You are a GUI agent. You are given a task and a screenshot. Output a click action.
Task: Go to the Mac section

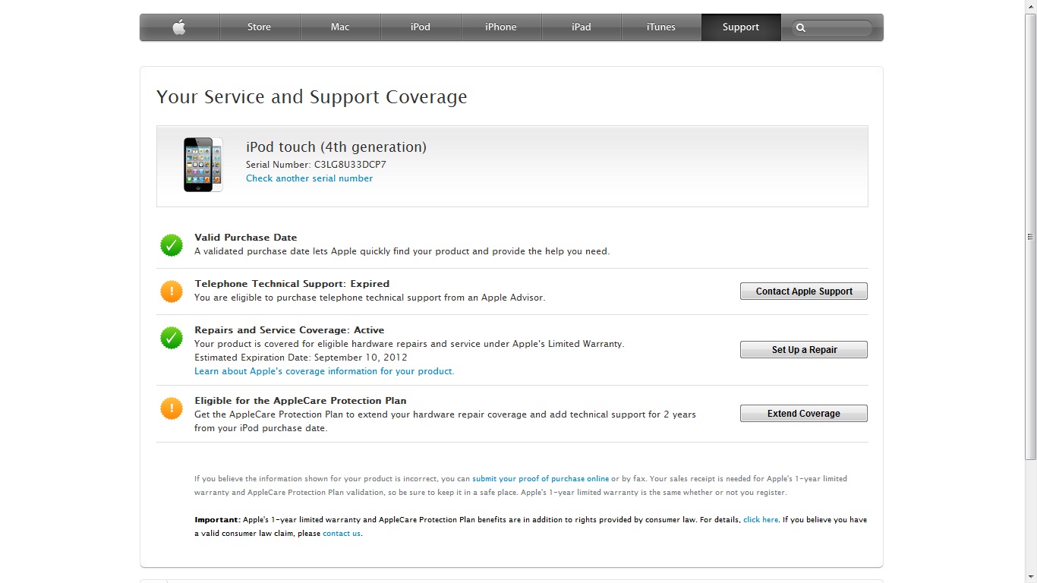click(x=340, y=27)
